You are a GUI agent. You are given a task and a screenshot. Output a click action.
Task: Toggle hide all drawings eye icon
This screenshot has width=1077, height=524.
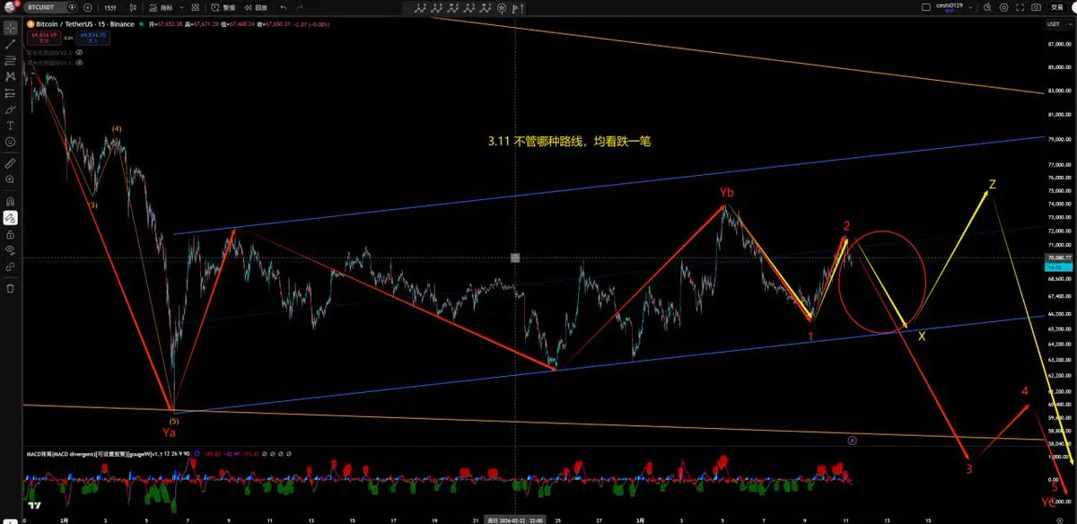[x=11, y=250]
